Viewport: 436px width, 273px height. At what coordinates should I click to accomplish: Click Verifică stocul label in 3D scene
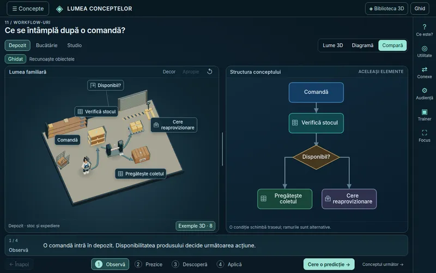tap(96, 112)
